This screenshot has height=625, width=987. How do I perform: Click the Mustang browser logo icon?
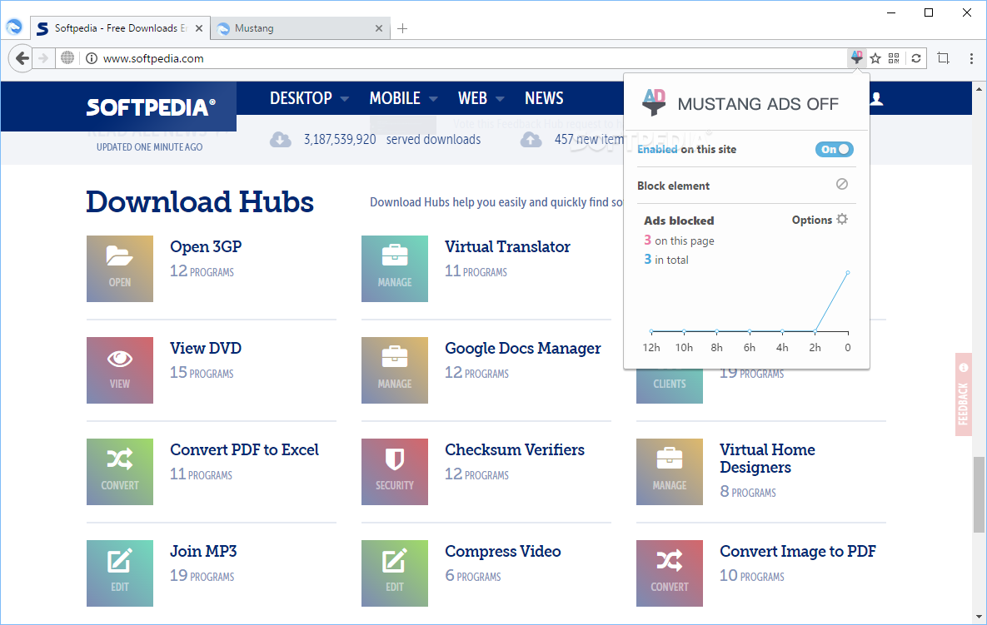(14, 27)
